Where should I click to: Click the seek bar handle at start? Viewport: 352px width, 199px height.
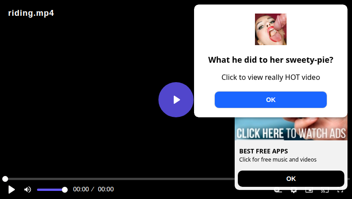(5, 179)
